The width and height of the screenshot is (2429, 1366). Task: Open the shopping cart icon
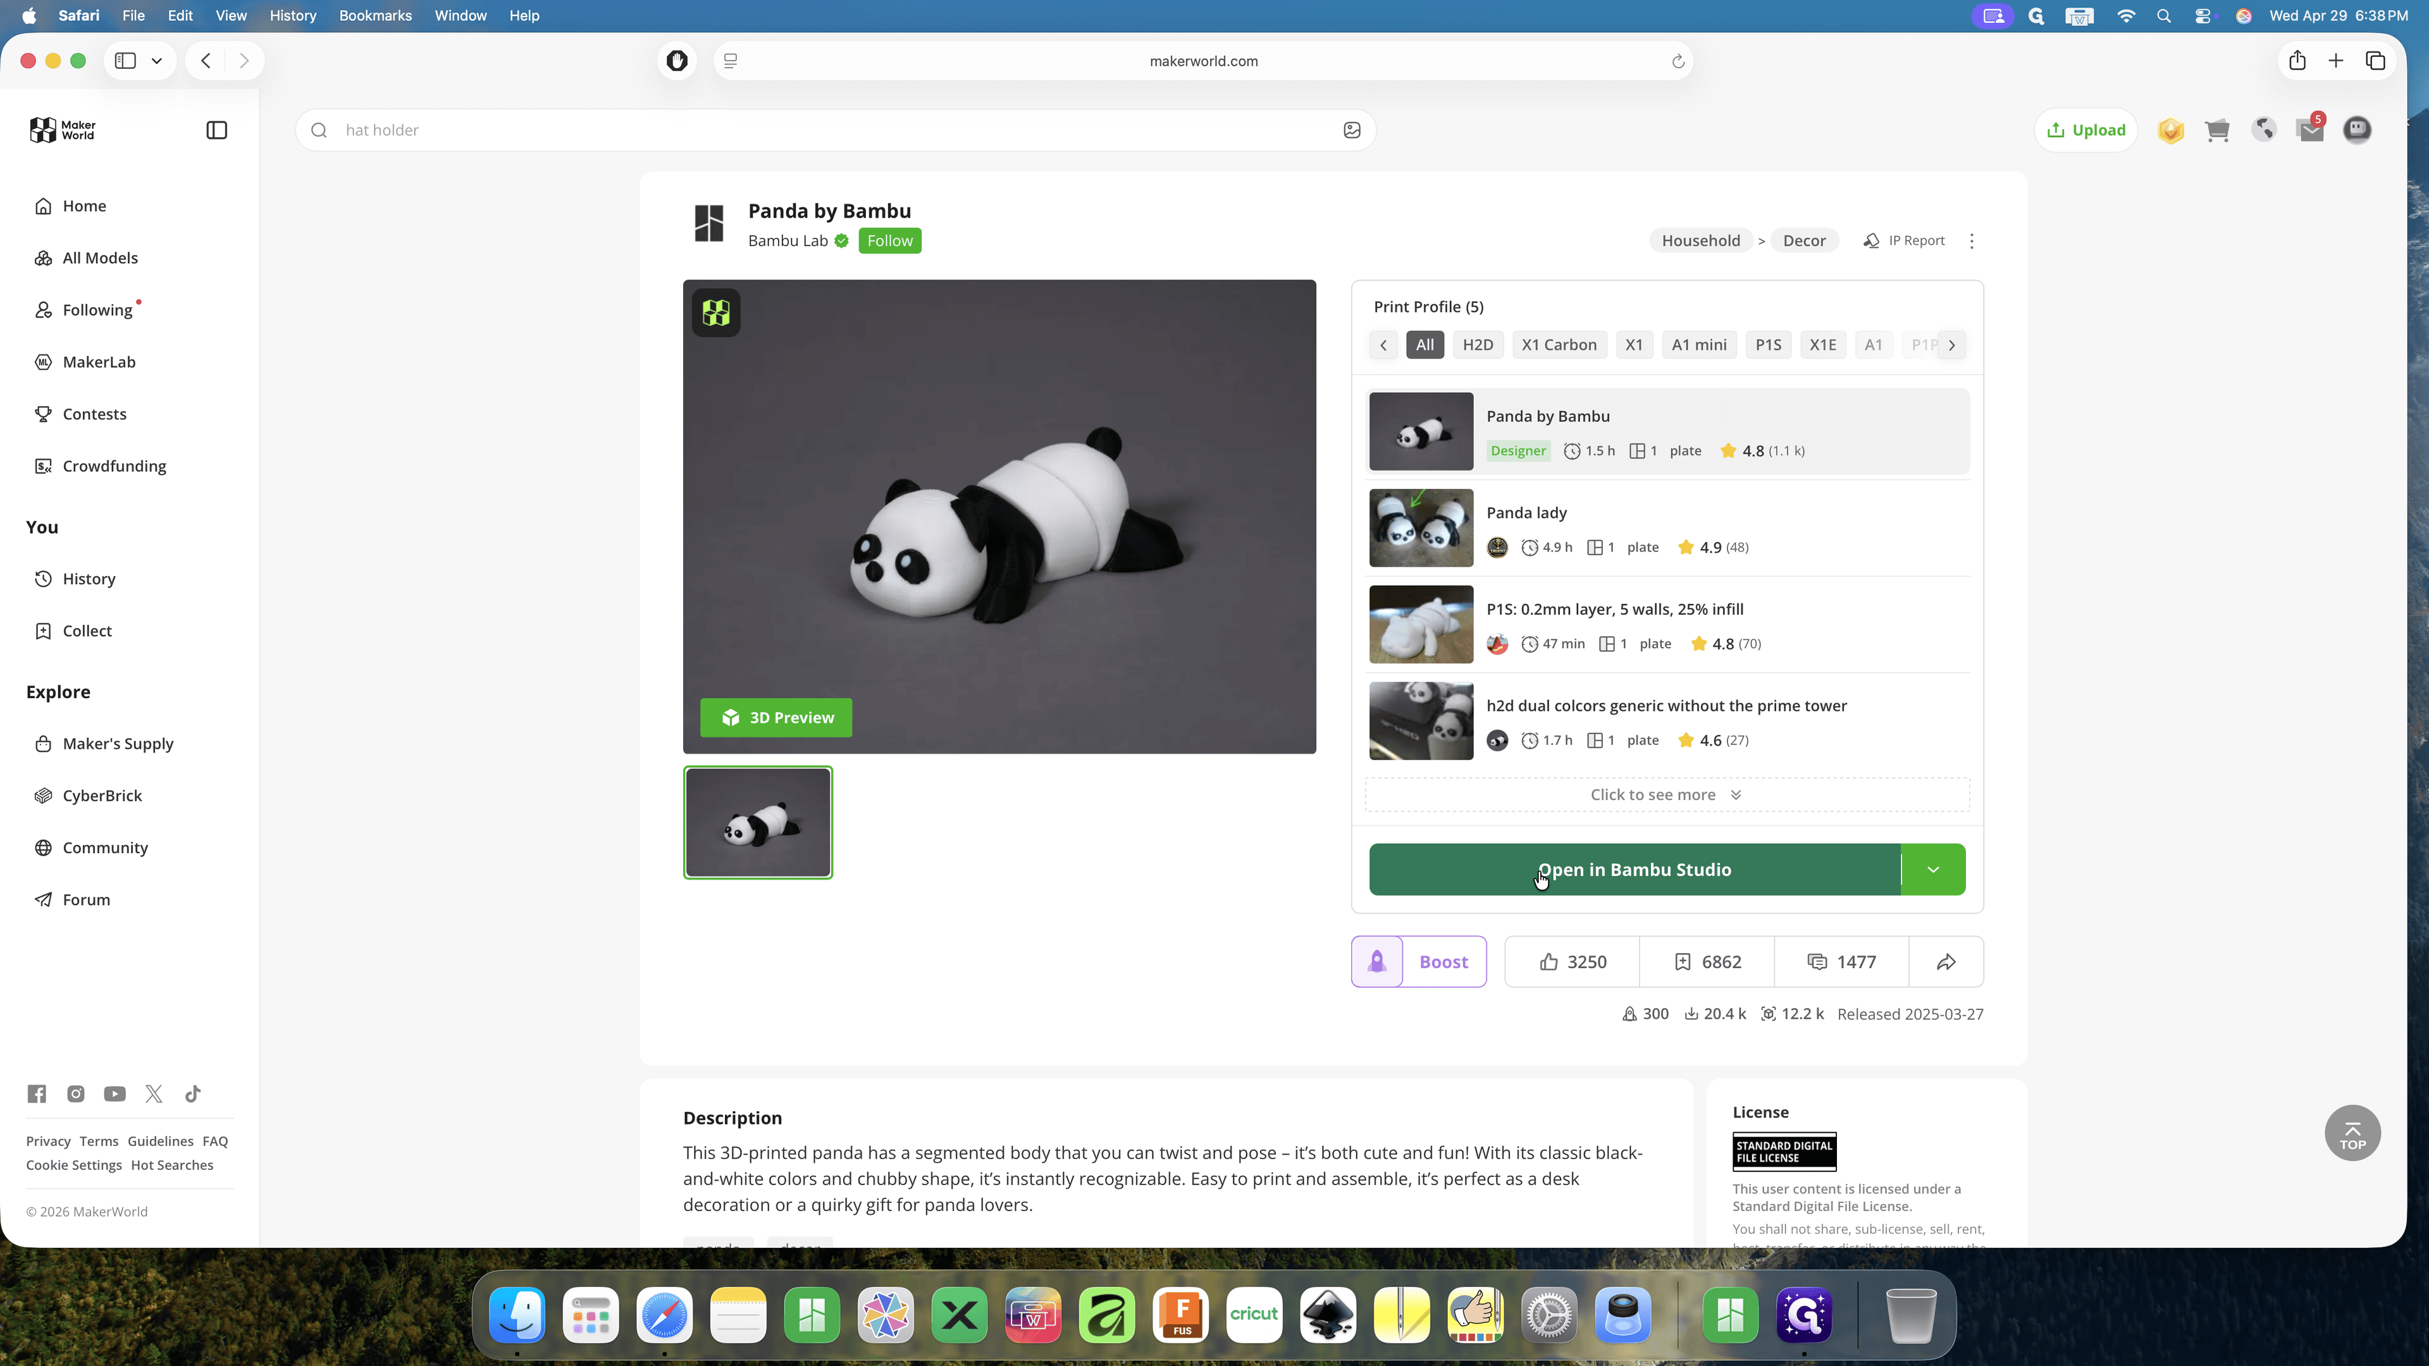2217,130
